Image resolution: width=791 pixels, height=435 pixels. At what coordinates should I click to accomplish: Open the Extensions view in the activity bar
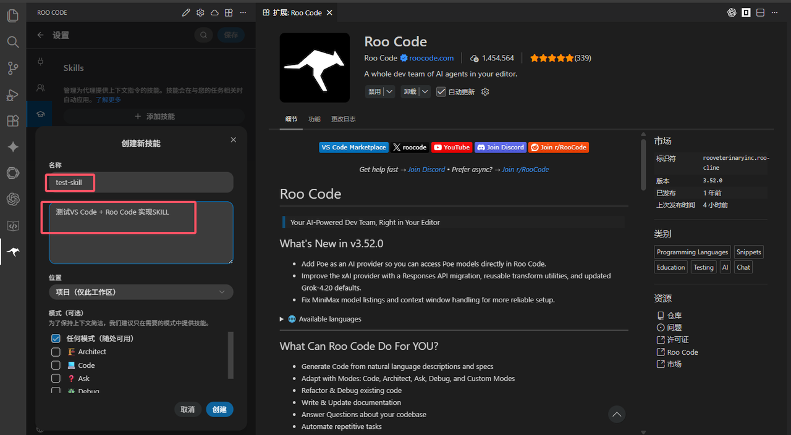coord(12,121)
